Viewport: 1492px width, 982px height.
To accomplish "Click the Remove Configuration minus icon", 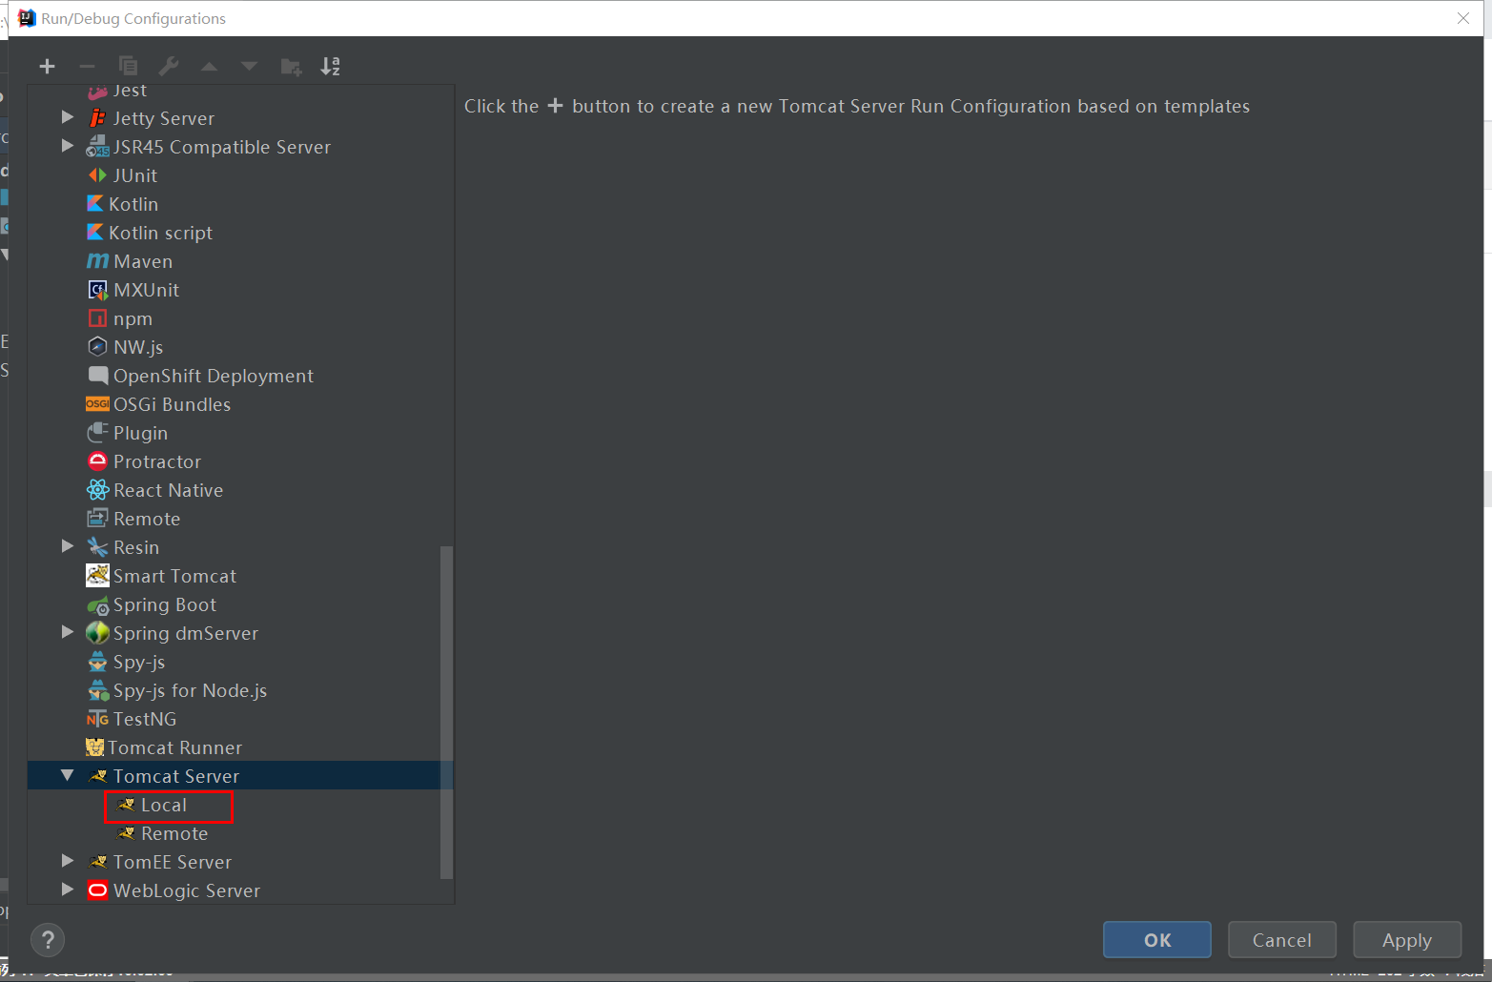I will point(87,66).
